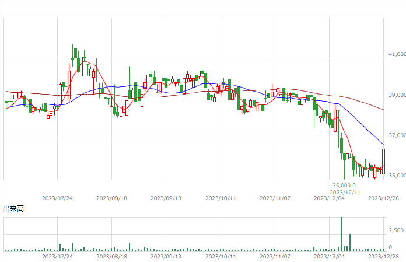Click the 2,500 volume axis label
The width and height of the screenshot is (406, 262).
pyautogui.click(x=396, y=230)
